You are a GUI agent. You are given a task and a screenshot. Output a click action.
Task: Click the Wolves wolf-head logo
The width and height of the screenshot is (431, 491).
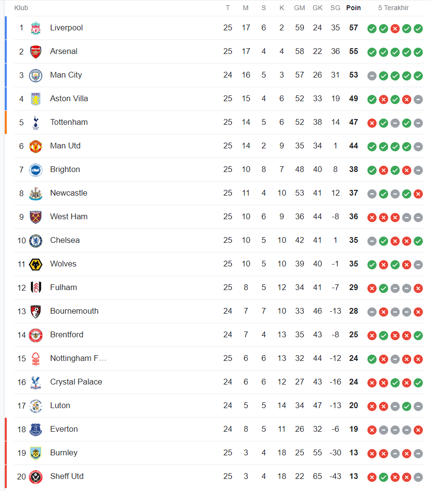(36, 264)
